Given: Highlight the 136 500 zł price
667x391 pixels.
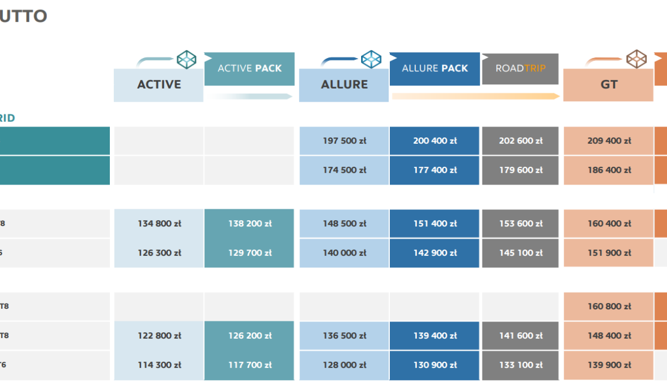Looking at the screenshot, I should pos(344,336).
